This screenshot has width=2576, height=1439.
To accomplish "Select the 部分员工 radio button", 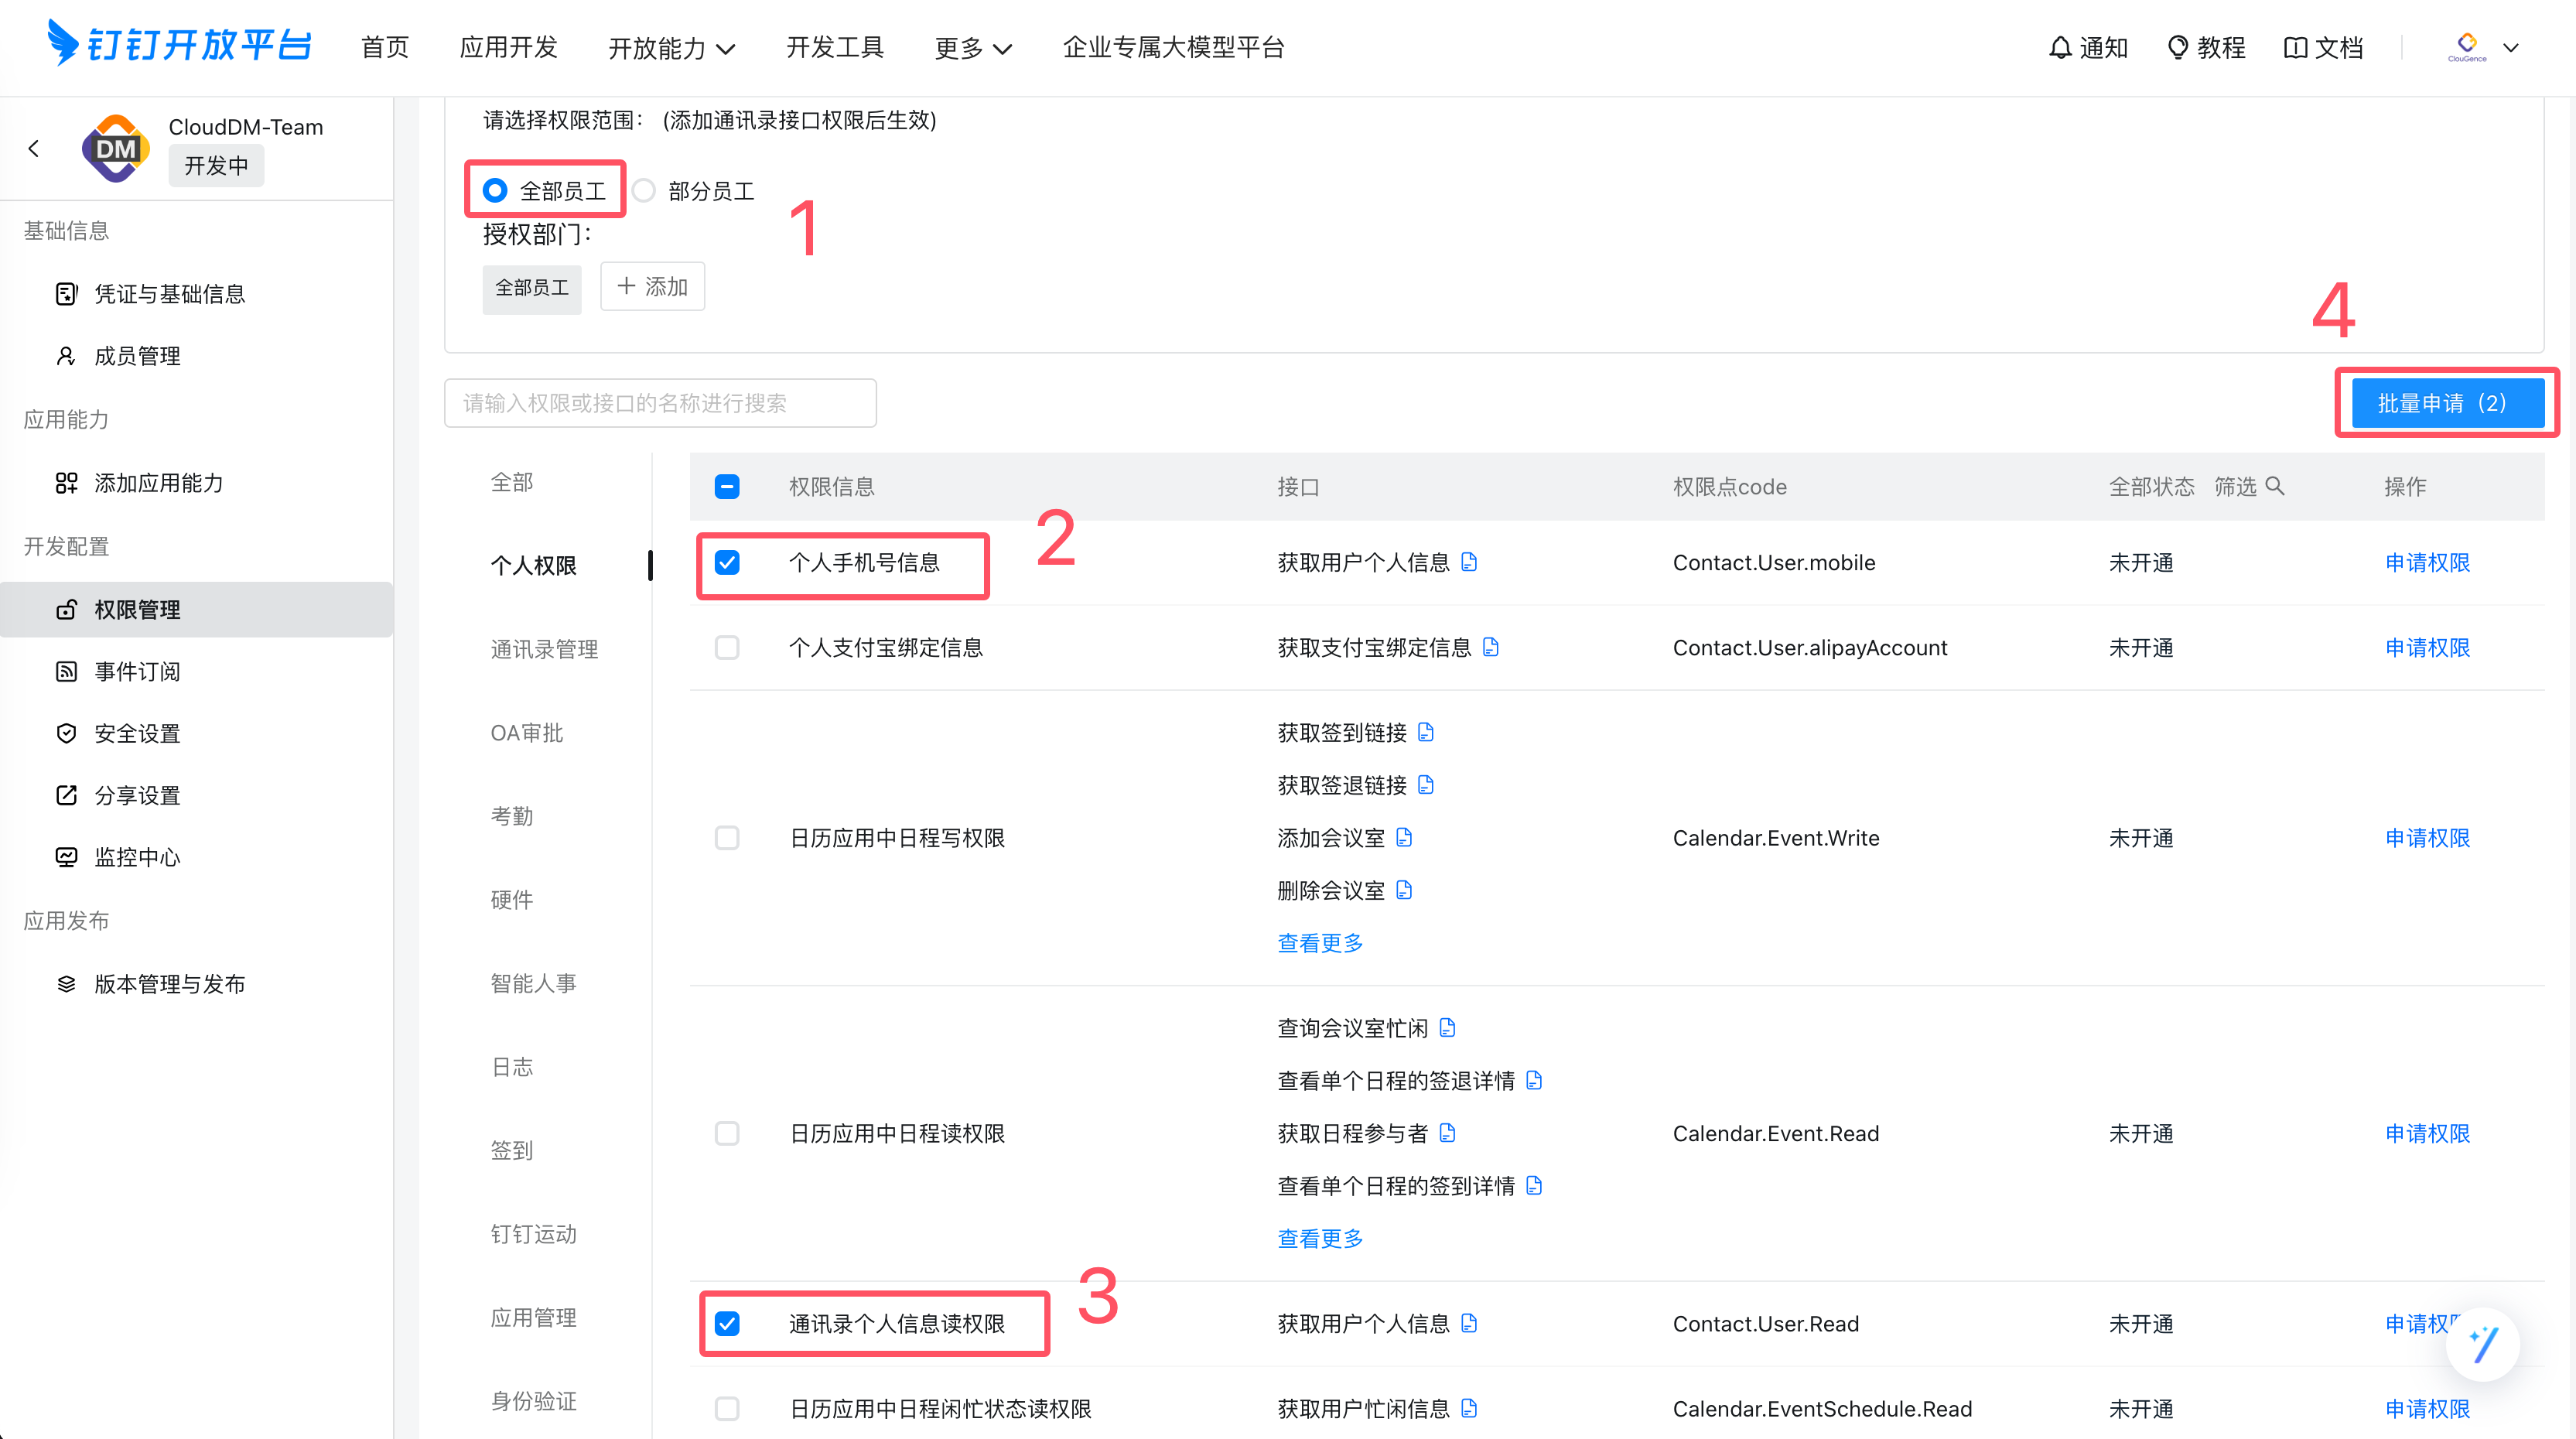I will [x=644, y=190].
